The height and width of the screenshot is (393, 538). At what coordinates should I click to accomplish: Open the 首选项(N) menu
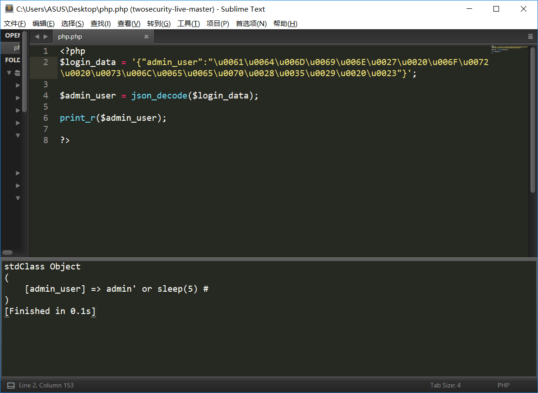(251, 24)
